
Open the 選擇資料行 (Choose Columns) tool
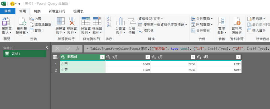coord(61,21)
